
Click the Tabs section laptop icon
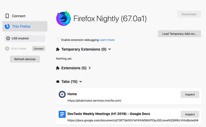[x=58, y=82]
